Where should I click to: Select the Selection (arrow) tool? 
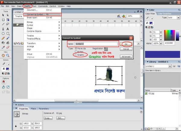pyautogui.click(x=3, y=15)
